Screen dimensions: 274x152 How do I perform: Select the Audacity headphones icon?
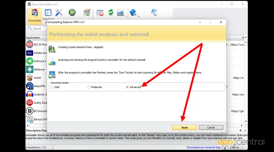tap(30, 95)
